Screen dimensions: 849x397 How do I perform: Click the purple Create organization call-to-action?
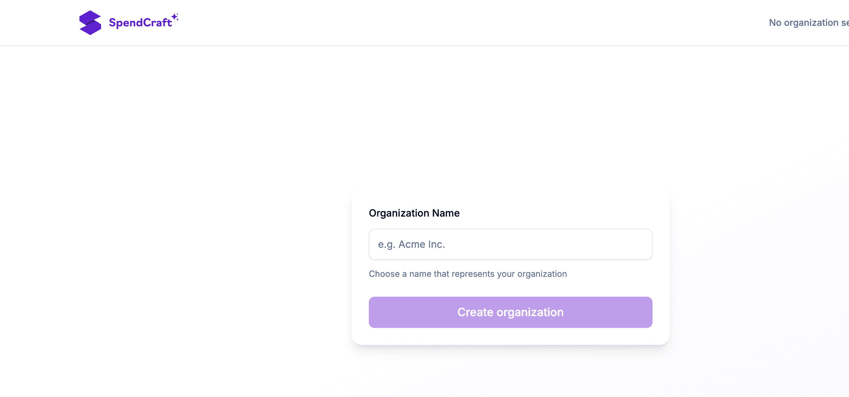coord(510,312)
